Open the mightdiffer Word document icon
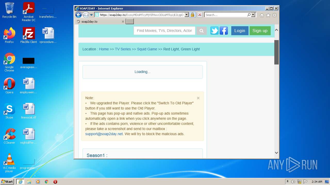 29,136
